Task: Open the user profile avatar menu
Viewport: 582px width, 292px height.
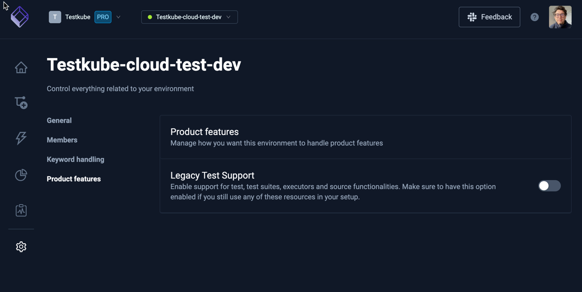Action: [560, 17]
